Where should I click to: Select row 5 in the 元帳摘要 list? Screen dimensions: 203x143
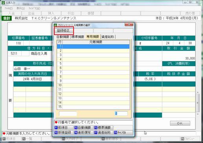(93, 64)
